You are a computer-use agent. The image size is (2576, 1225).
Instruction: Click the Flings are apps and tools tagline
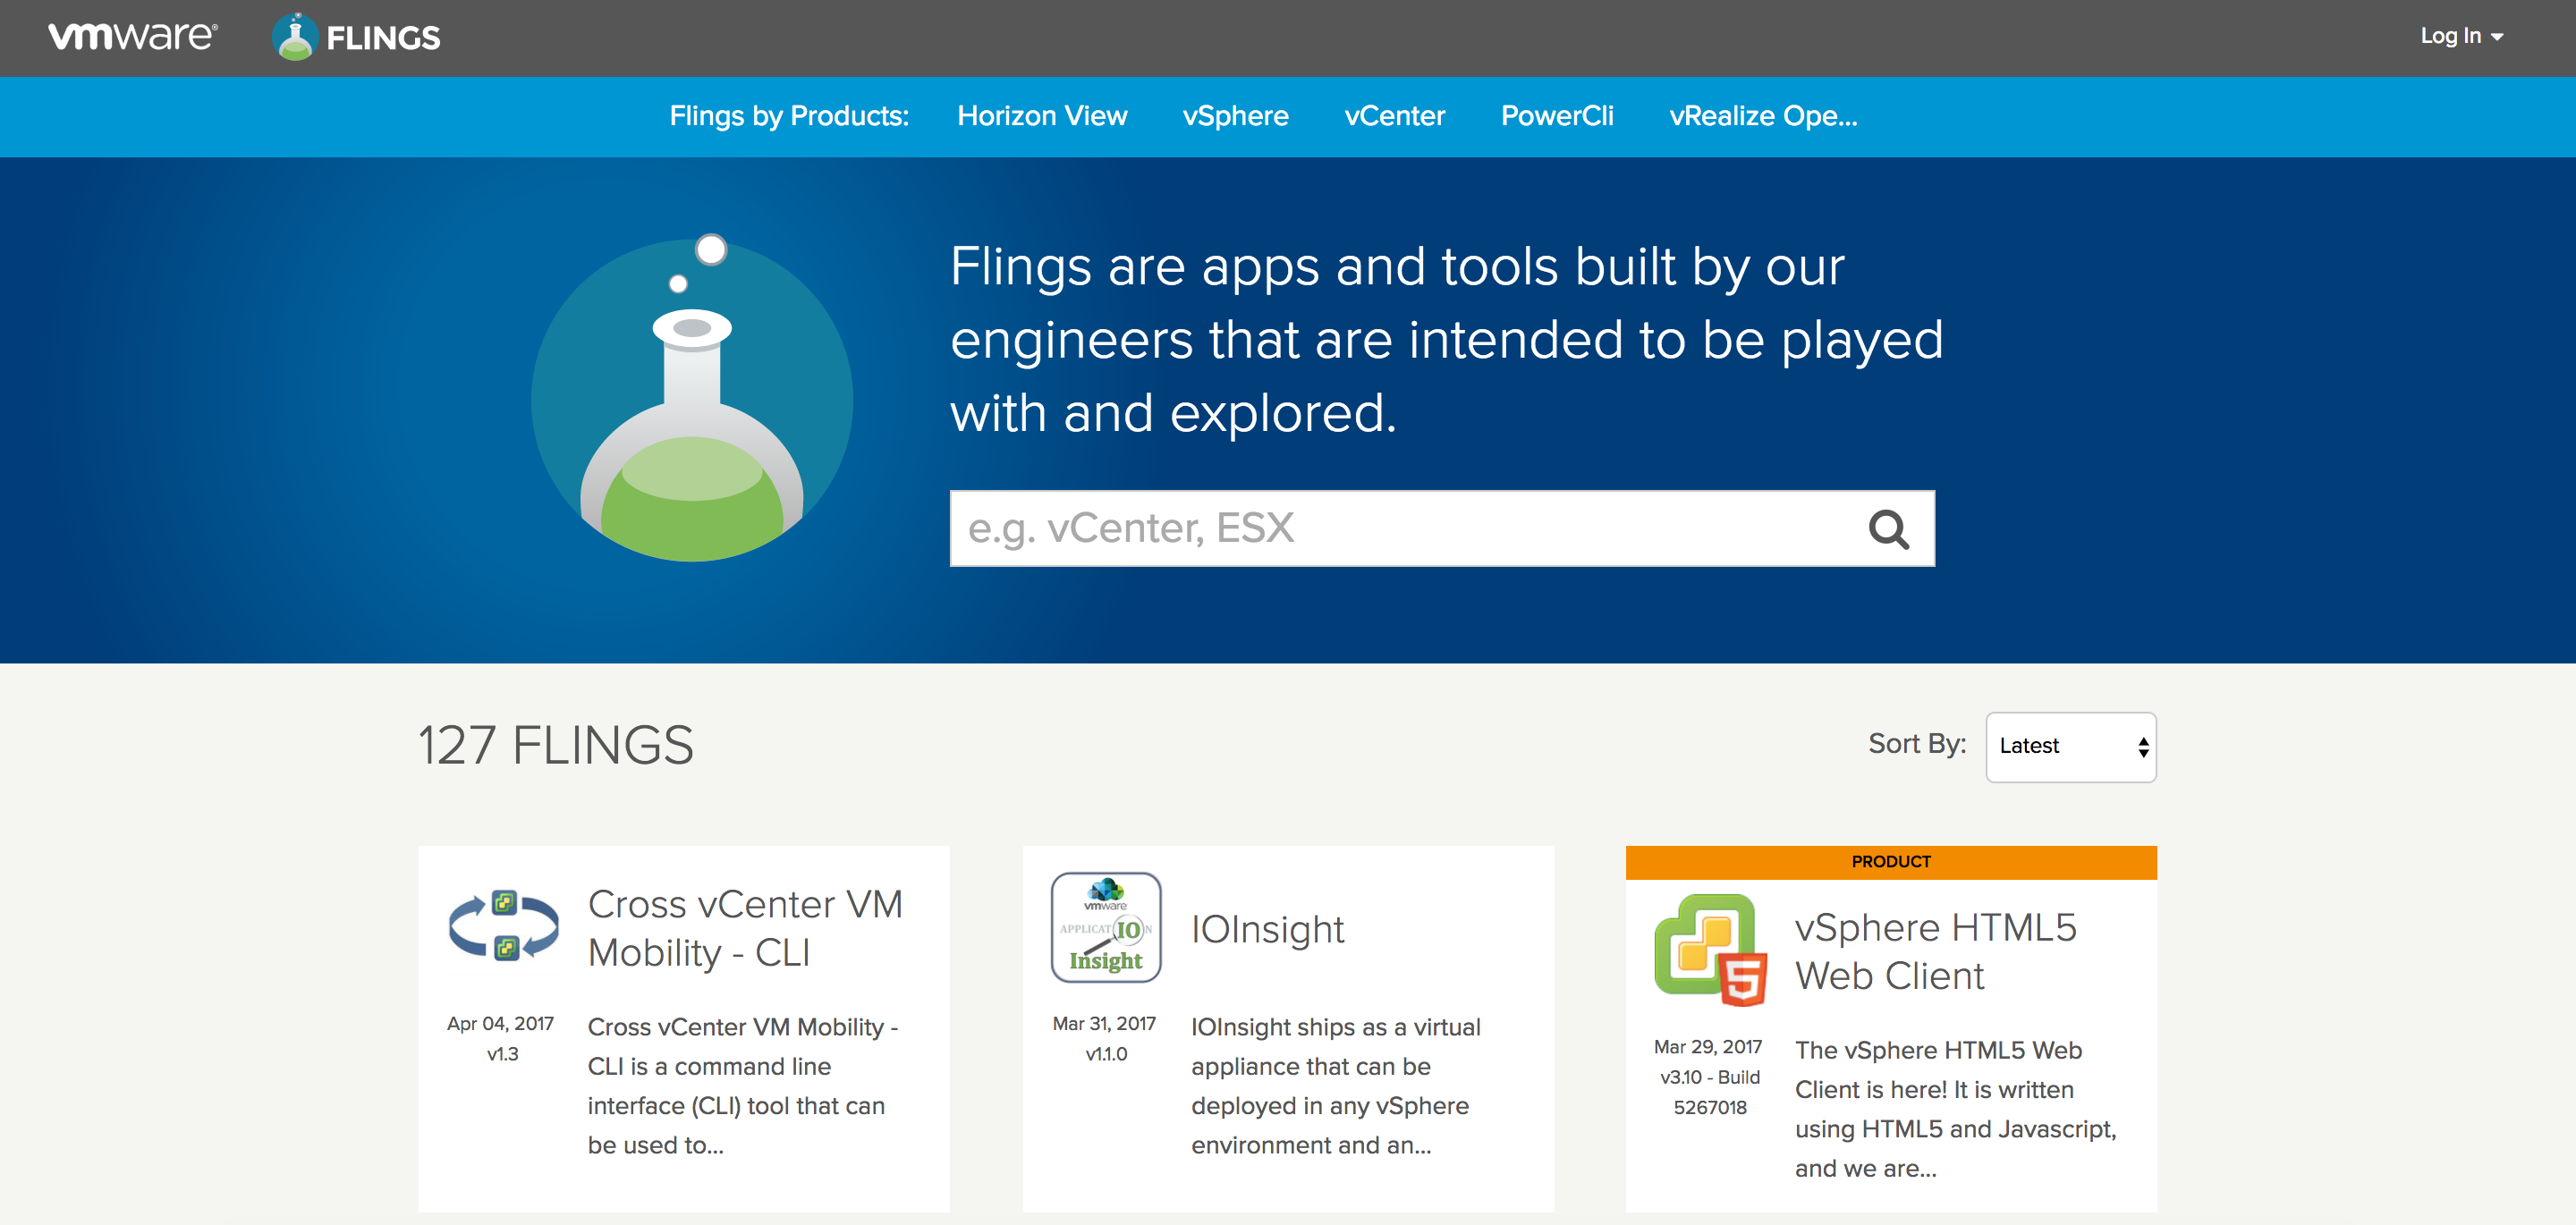(1446, 339)
